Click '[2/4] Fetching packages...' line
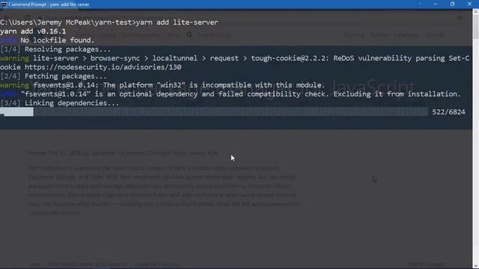 tap(53, 76)
